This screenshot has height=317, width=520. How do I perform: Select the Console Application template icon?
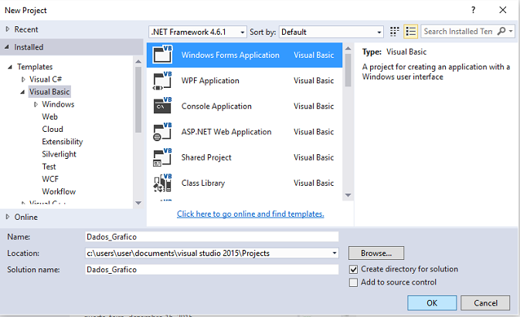(162, 106)
